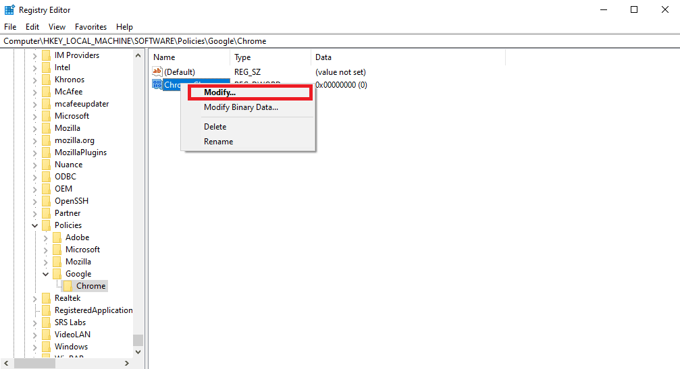Click the tree scroll up arrow

coord(138,55)
